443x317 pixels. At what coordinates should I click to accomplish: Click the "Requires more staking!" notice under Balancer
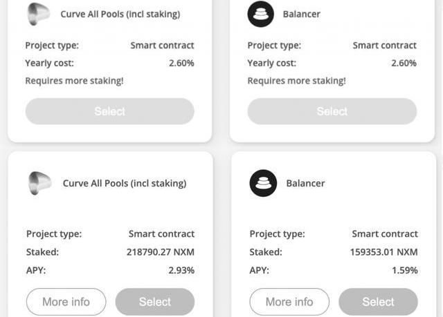[x=296, y=81]
